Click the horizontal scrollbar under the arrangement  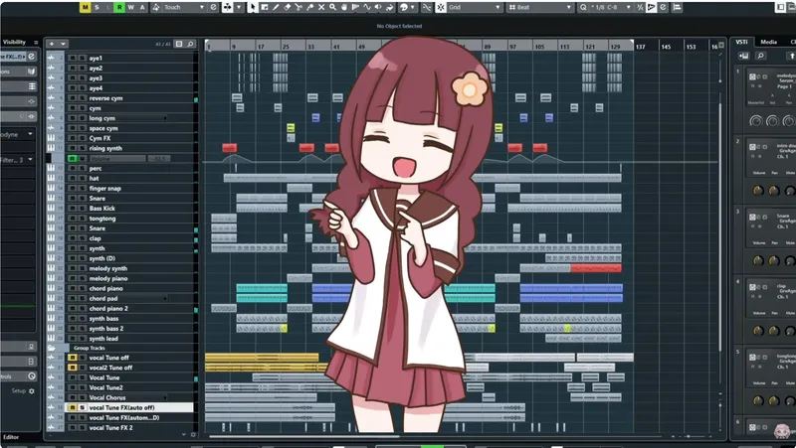[304, 436]
